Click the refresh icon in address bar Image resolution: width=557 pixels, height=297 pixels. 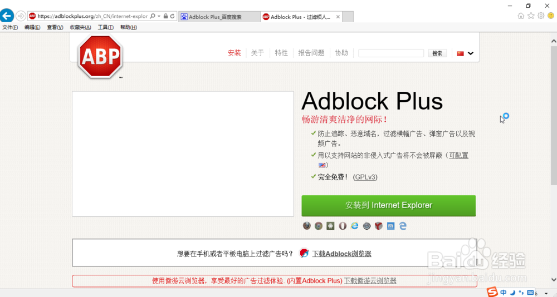tap(172, 16)
